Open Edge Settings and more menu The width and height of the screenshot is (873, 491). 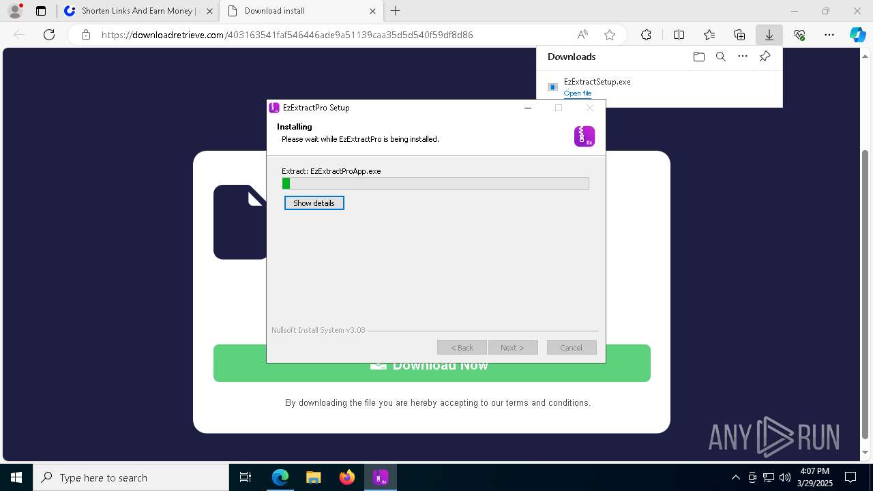pyautogui.click(x=829, y=35)
